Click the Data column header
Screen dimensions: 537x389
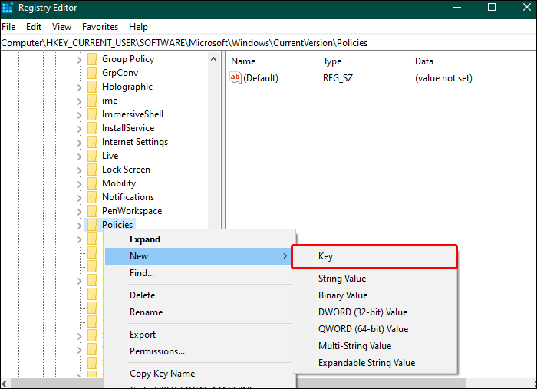pyautogui.click(x=424, y=61)
